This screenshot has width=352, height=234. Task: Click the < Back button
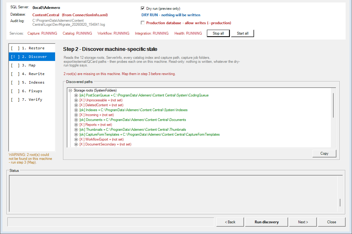(x=230, y=222)
